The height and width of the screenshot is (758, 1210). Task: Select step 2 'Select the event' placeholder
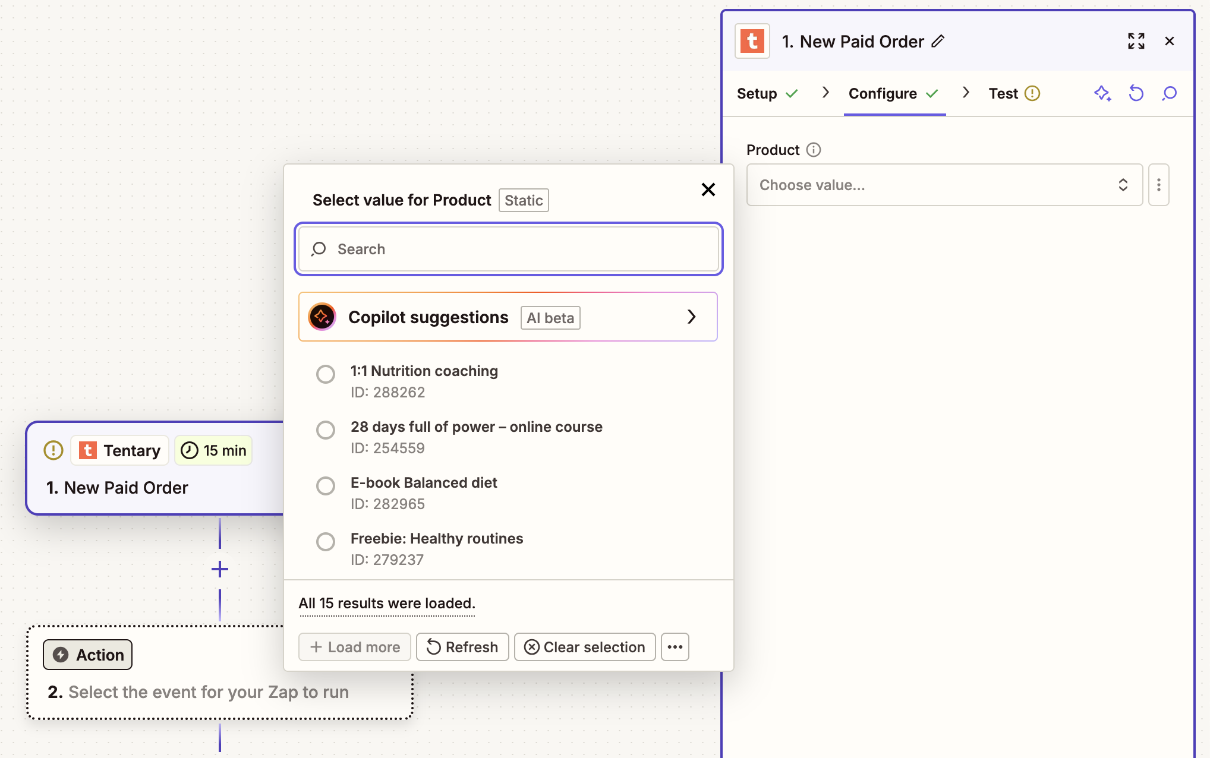coord(198,692)
